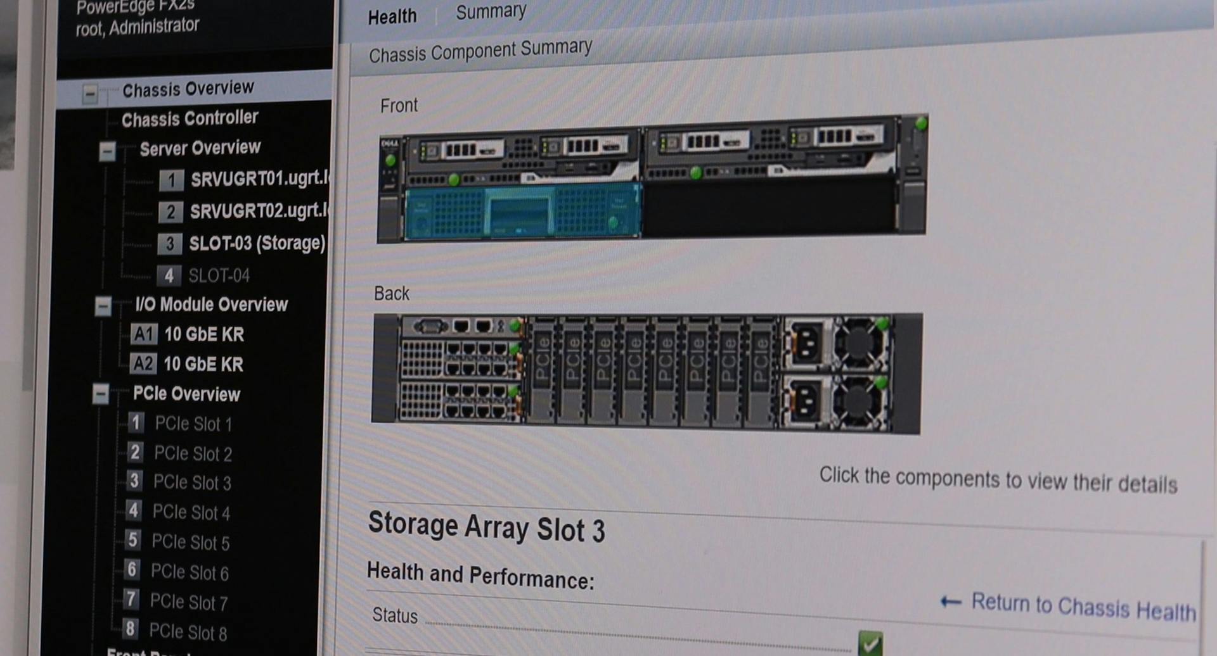Open Chassis Overview in the tree
The image size is (1217, 656).
tap(188, 89)
